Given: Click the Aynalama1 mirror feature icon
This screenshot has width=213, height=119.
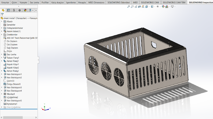Looking at the screenshot, I should 5,104.
